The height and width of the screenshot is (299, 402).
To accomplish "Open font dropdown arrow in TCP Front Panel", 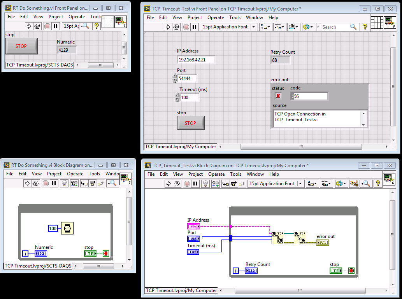I will coord(254,27).
